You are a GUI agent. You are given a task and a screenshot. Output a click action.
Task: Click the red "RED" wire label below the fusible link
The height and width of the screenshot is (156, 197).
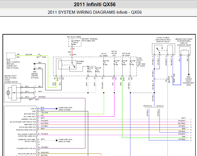[69, 52]
